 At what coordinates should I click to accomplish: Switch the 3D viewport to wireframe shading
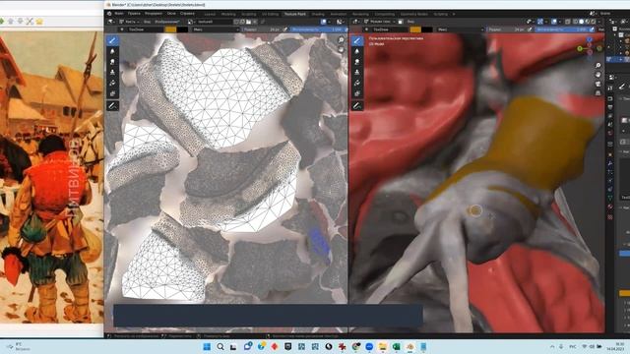click(x=576, y=22)
